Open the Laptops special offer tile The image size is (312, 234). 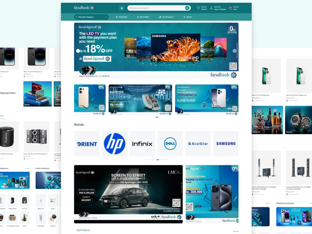(x=38, y=94)
